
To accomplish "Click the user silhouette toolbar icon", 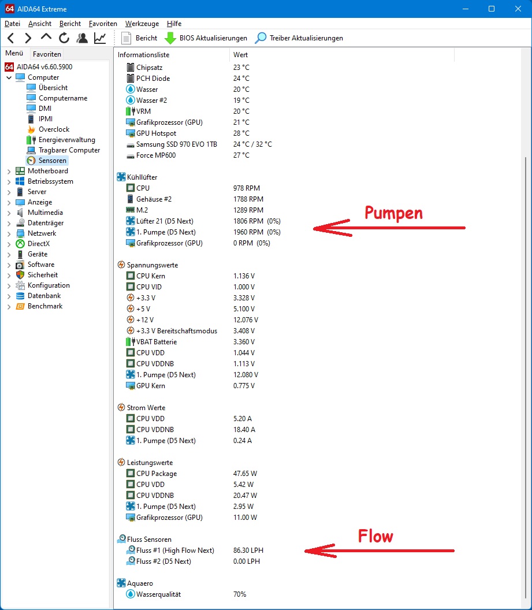I will pyautogui.click(x=82, y=38).
